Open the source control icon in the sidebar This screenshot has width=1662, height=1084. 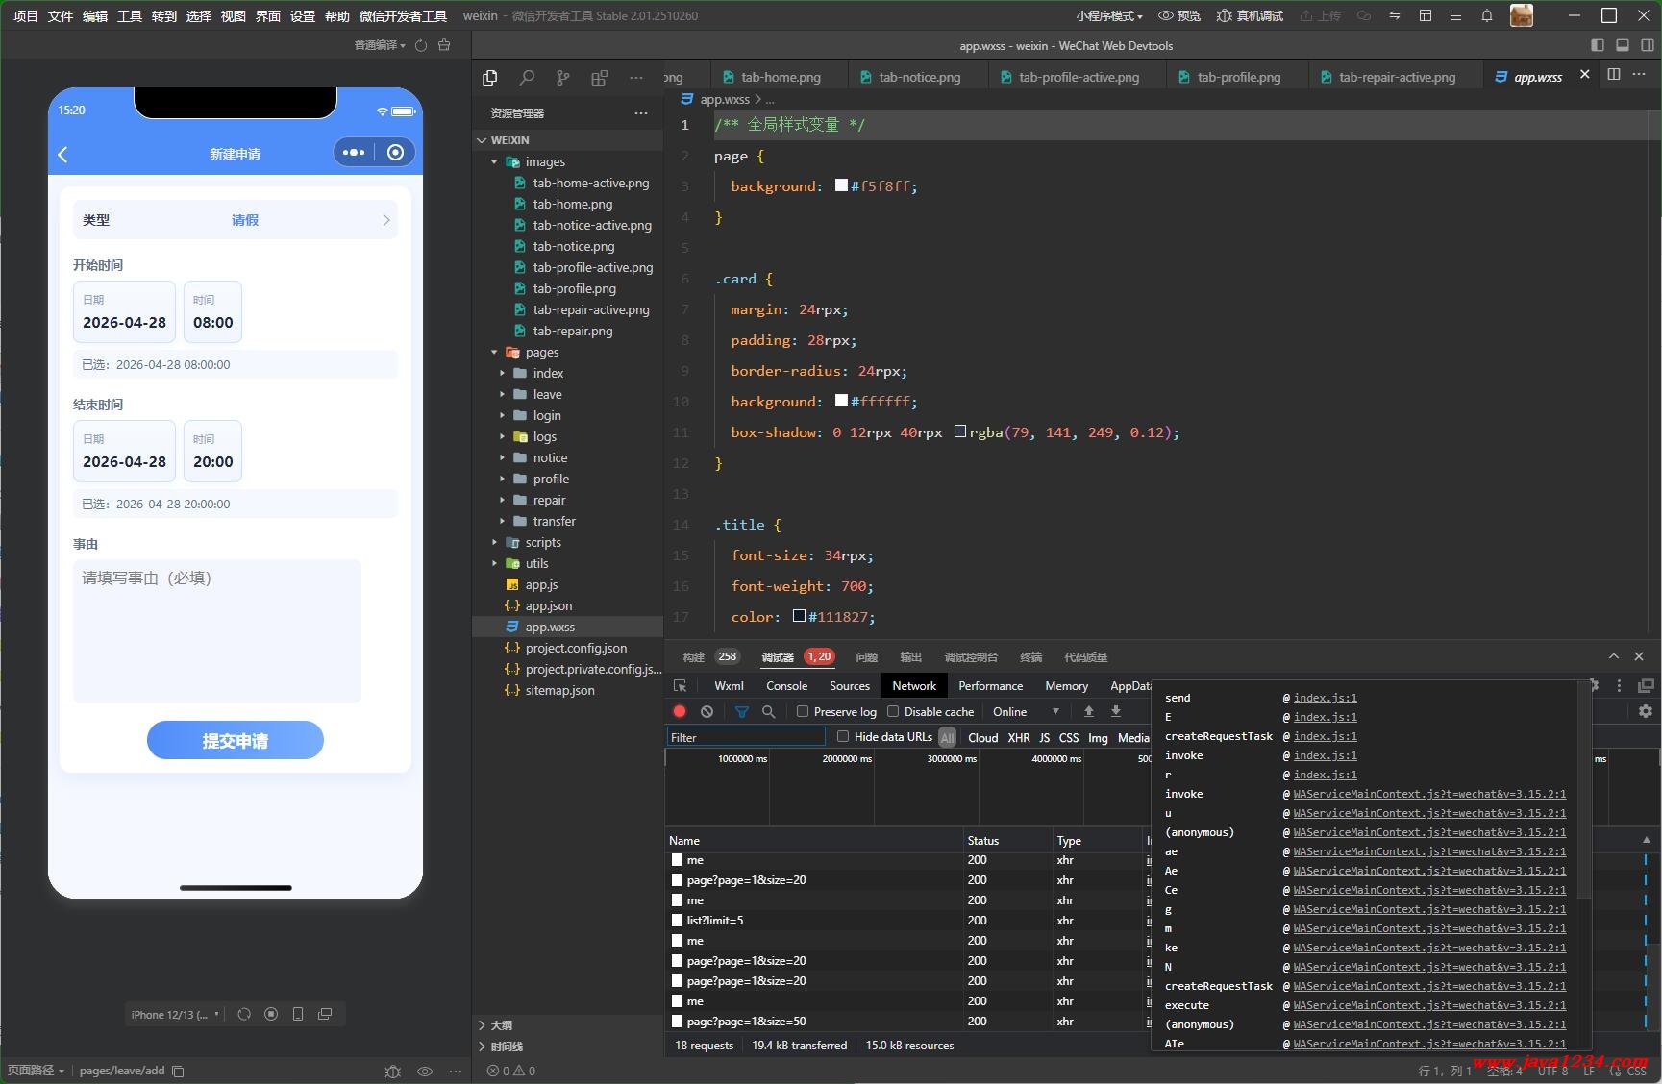[562, 78]
